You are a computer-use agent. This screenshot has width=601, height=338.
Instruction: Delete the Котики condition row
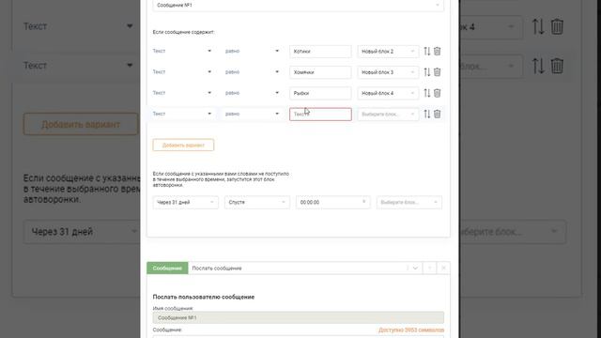pos(437,51)
